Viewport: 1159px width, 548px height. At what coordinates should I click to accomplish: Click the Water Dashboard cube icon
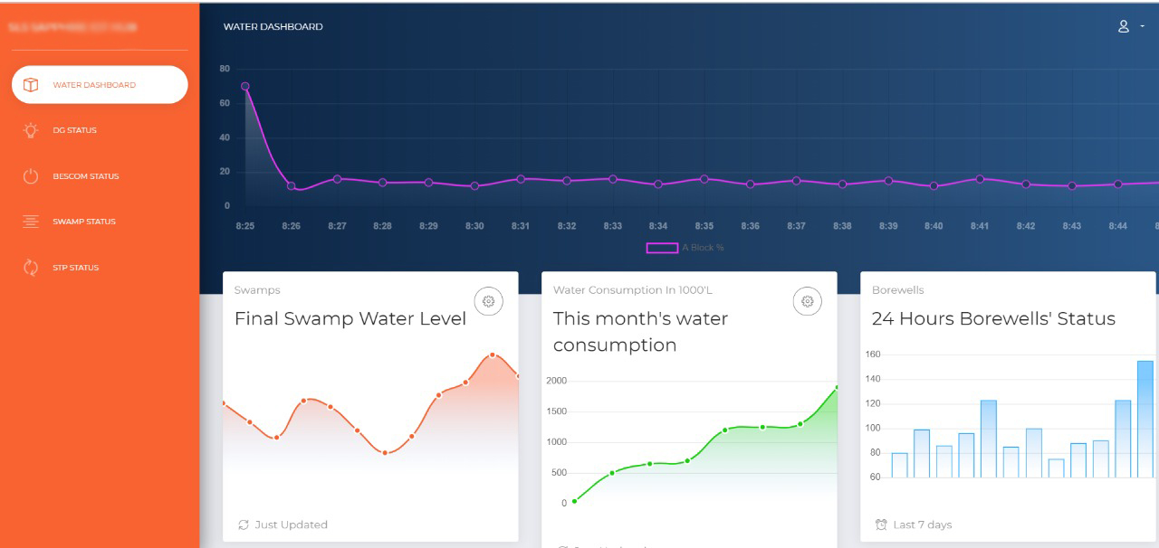(31, 85)
